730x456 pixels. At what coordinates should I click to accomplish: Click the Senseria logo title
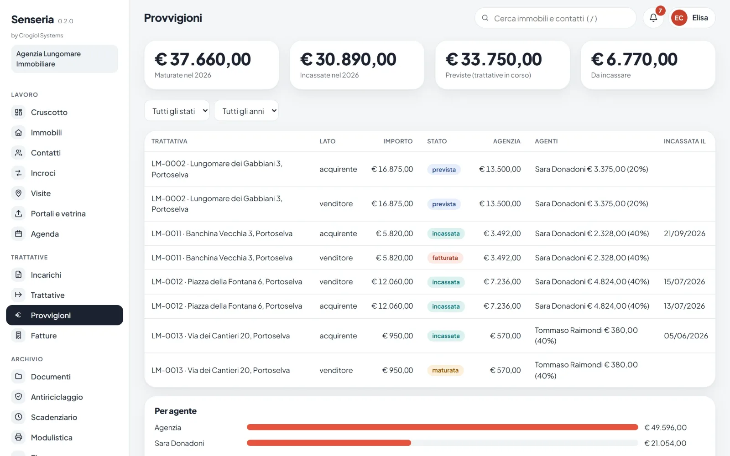tap(32, 20)
